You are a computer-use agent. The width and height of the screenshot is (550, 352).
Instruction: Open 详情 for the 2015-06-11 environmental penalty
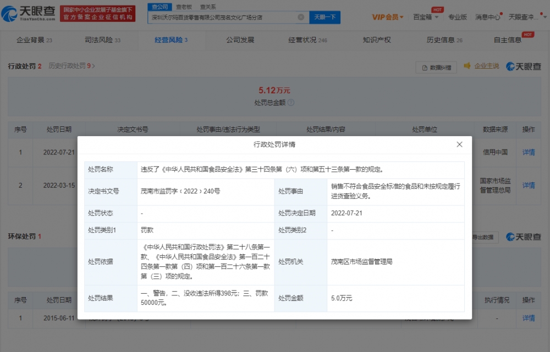click(x=529, y=318)
